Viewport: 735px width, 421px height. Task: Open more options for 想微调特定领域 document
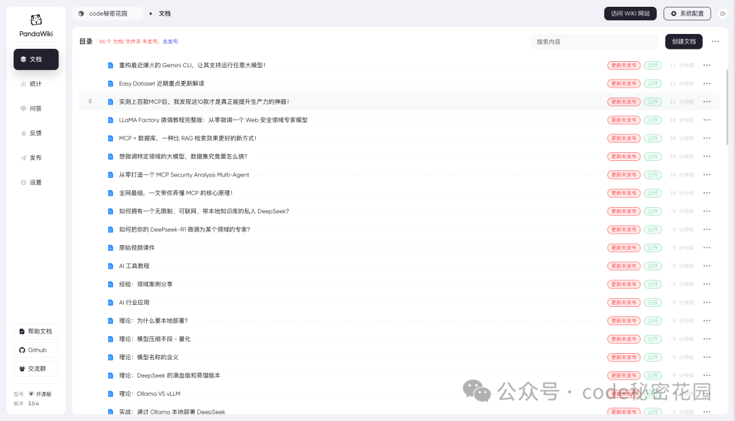point(707,157)
